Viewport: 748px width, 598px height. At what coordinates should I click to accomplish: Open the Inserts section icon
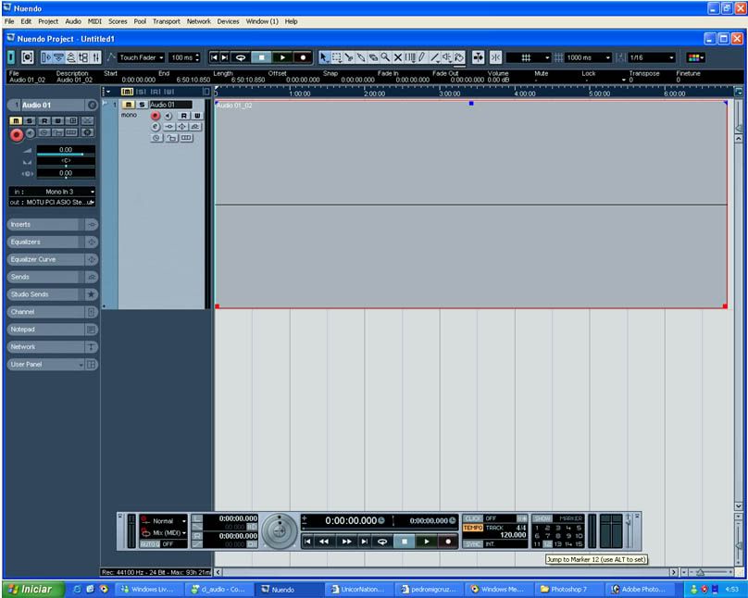(92, 225)
